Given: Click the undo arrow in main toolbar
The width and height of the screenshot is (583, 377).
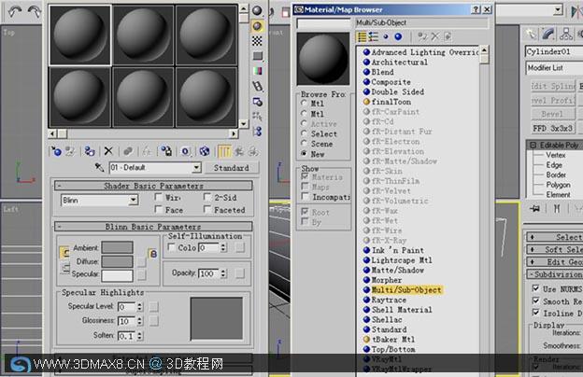Looking at the screenshot, I should coord(15,12).
